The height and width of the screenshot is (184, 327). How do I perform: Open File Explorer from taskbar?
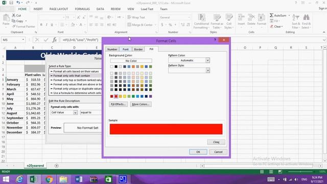click(63, 179)
